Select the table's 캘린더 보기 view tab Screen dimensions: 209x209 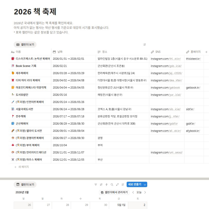tap(25, 45)
